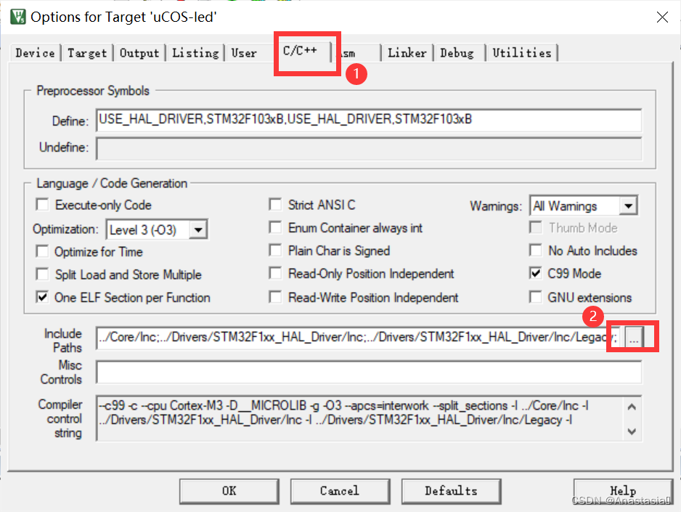Close the Options for Target dialog
This screenshot has height=512, width=681.
pyautogui.click(x=662, y=17)
